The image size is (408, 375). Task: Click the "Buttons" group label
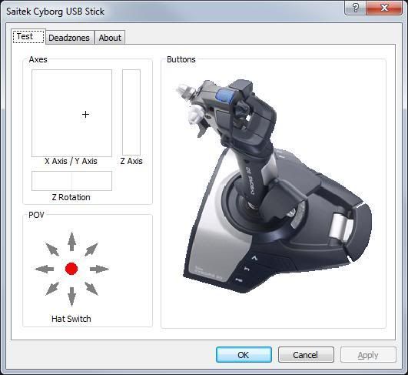click(x=181, y=59)
